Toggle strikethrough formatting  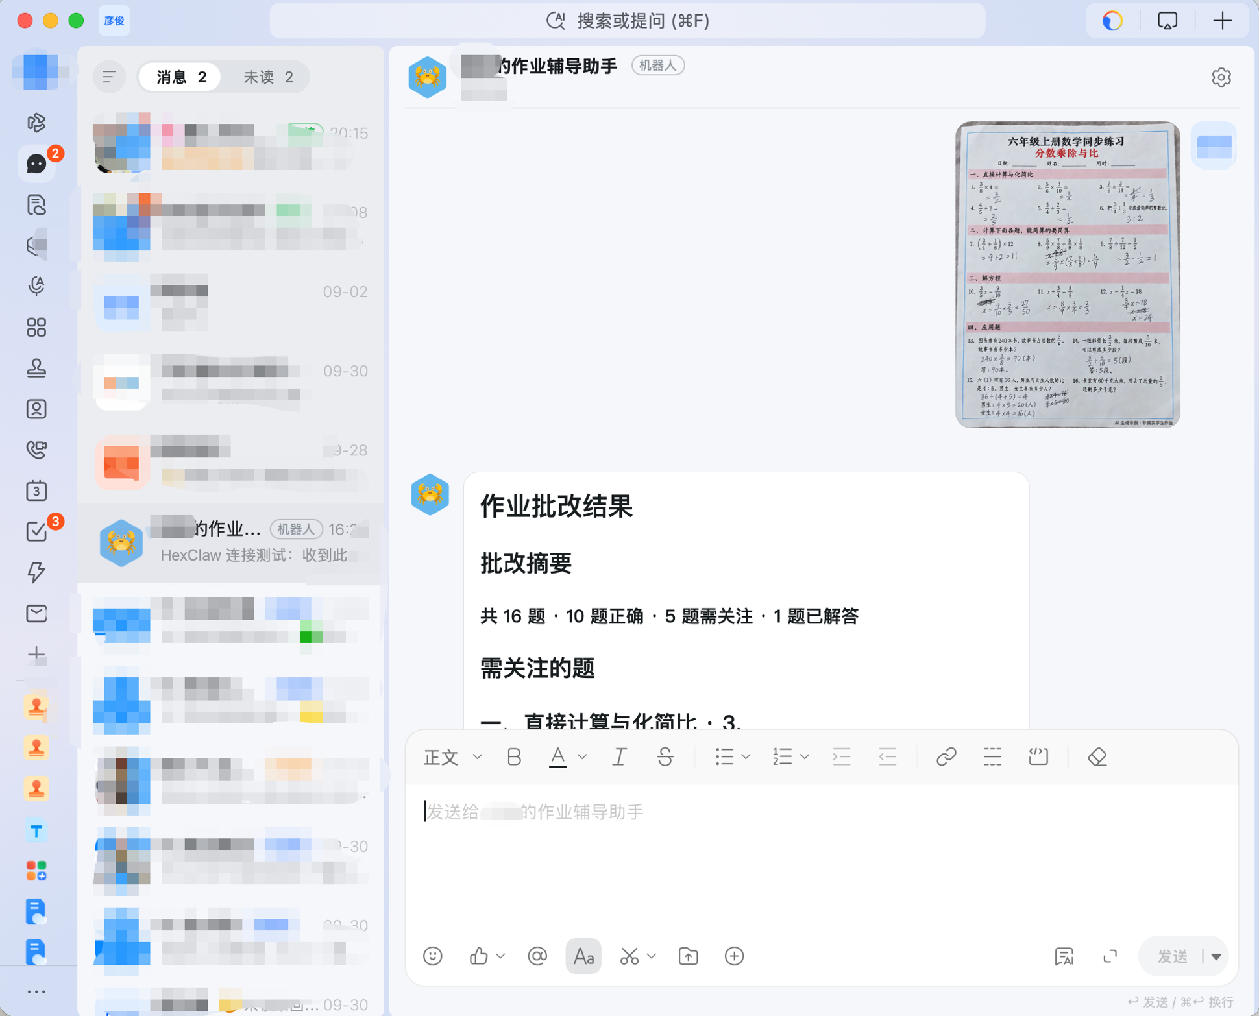click(665, 756)
